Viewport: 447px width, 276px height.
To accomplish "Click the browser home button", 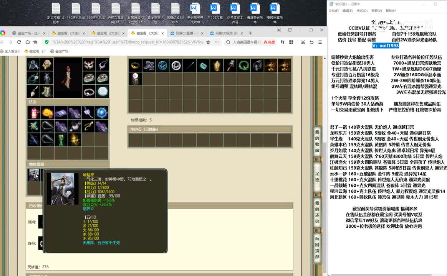I will (27, 42).
